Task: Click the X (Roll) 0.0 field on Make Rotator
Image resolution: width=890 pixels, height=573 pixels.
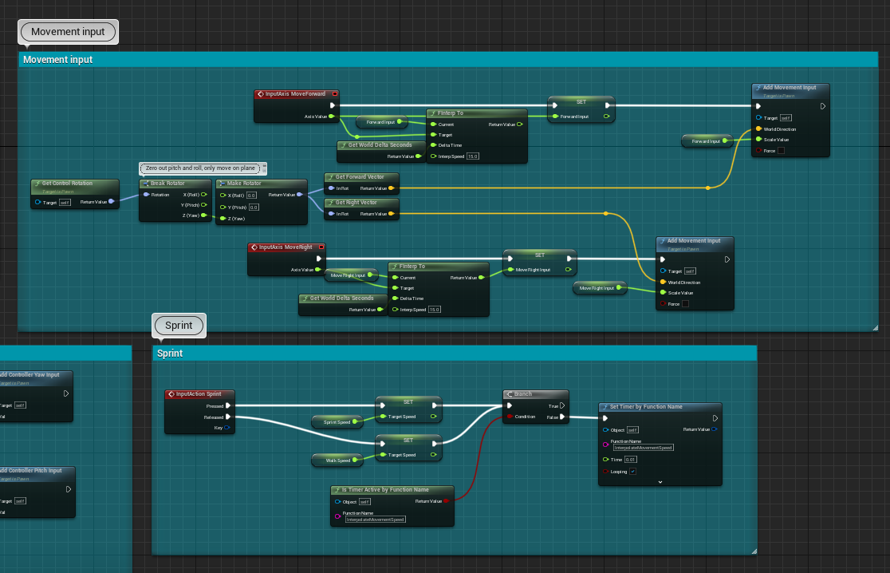Action: [x=251, y=196]
